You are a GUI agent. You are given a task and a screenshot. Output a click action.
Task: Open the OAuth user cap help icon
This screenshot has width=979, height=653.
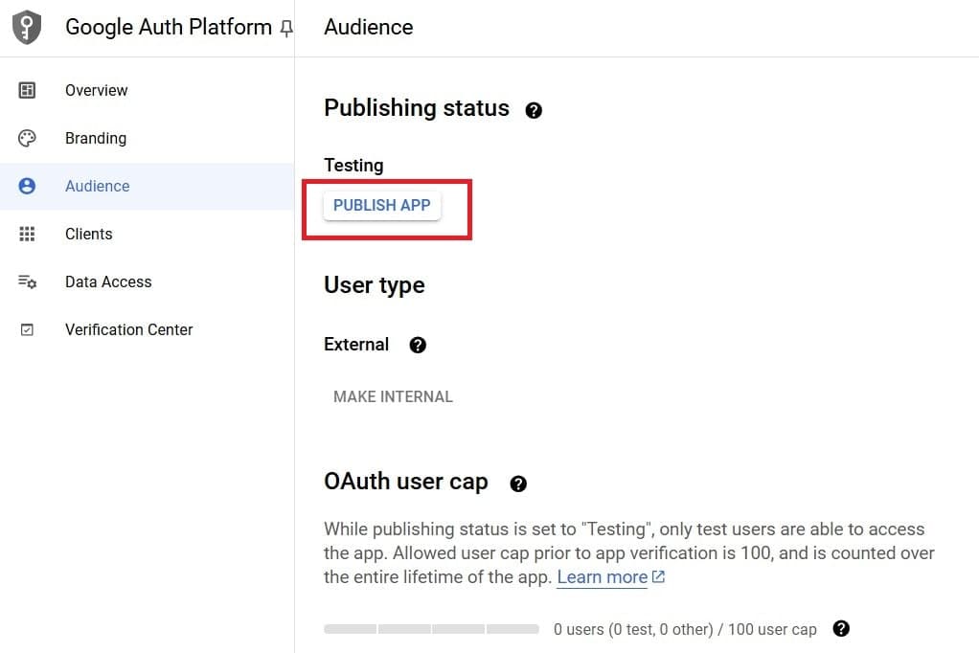(518, 484)
